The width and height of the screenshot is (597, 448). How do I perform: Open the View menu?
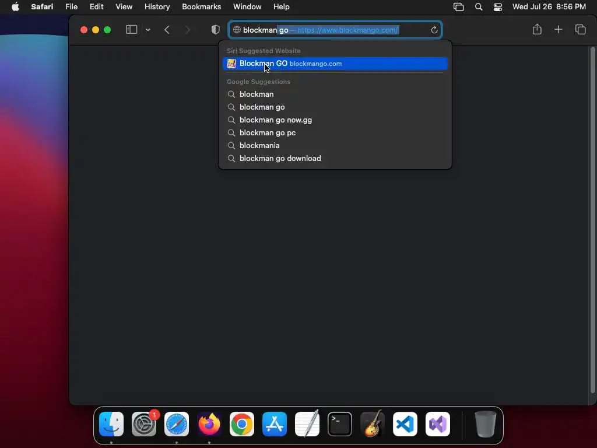coord(124,7)
